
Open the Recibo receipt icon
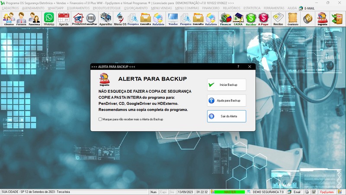click(278, 19)
